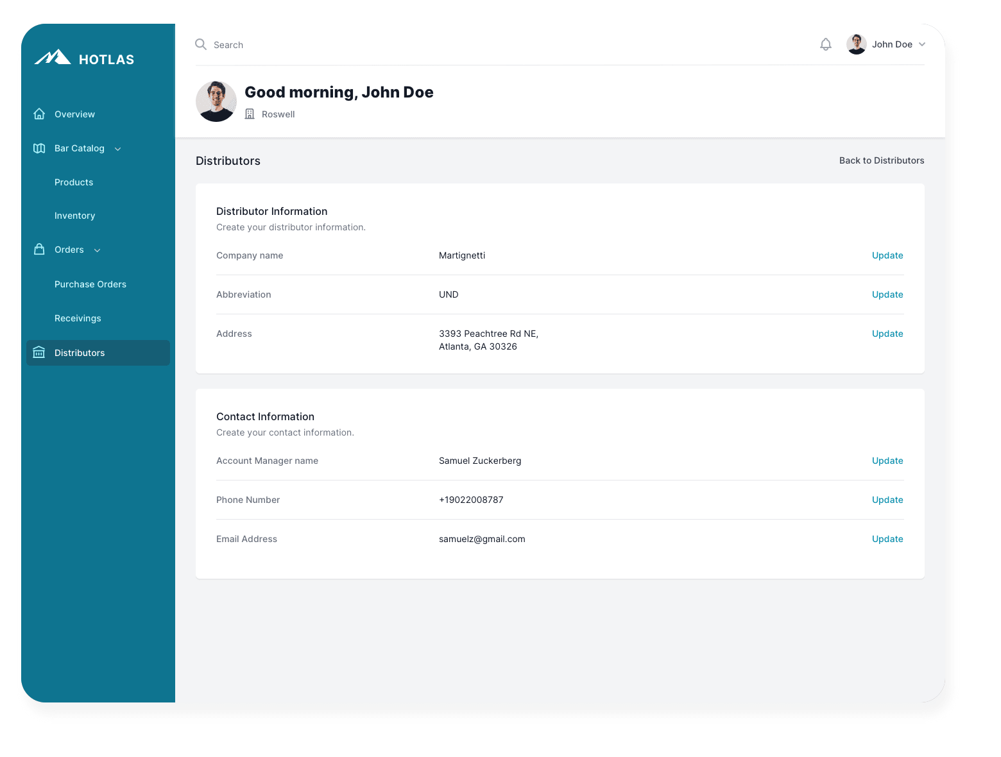Image resolution: width=1001 pixels, height=757 pixels.
Task: Click the Phone Number label
Action: 248,500
